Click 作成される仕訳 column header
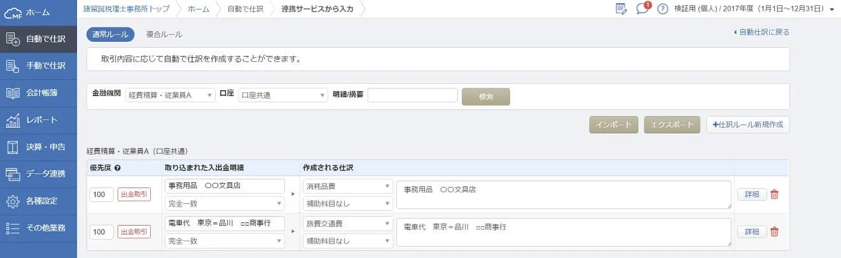This screenshot has height=258, width=841. pyautogui.click(x=328, y=168)
